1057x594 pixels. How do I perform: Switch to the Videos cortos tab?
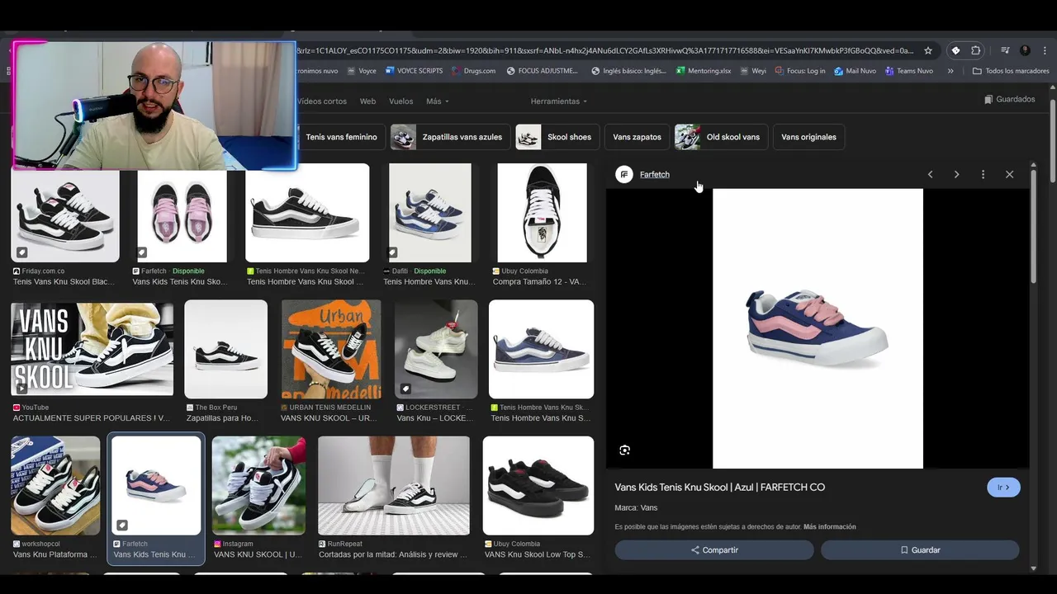coord(322,101)
